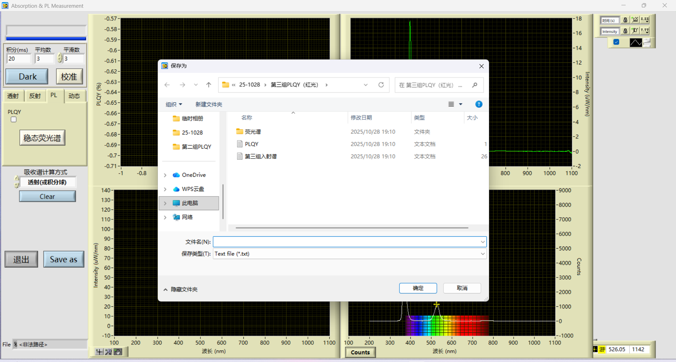
Task: Switch to the 透射 tab
Action: click(x=13, y=96)
